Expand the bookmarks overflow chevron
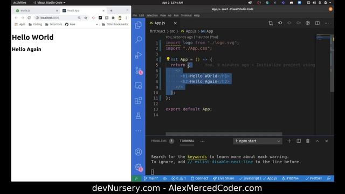This screenshot has width=345, height=194. tap(97, 24)
